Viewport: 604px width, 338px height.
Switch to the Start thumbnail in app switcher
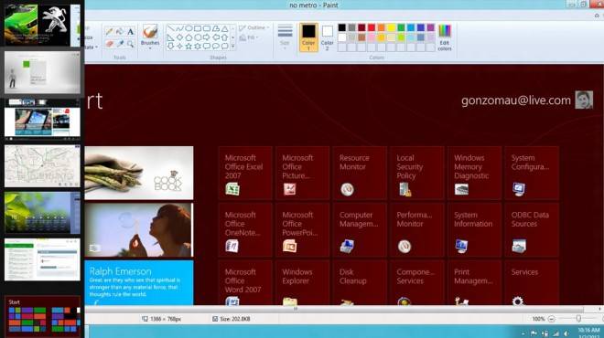click(x=42, y=315)
